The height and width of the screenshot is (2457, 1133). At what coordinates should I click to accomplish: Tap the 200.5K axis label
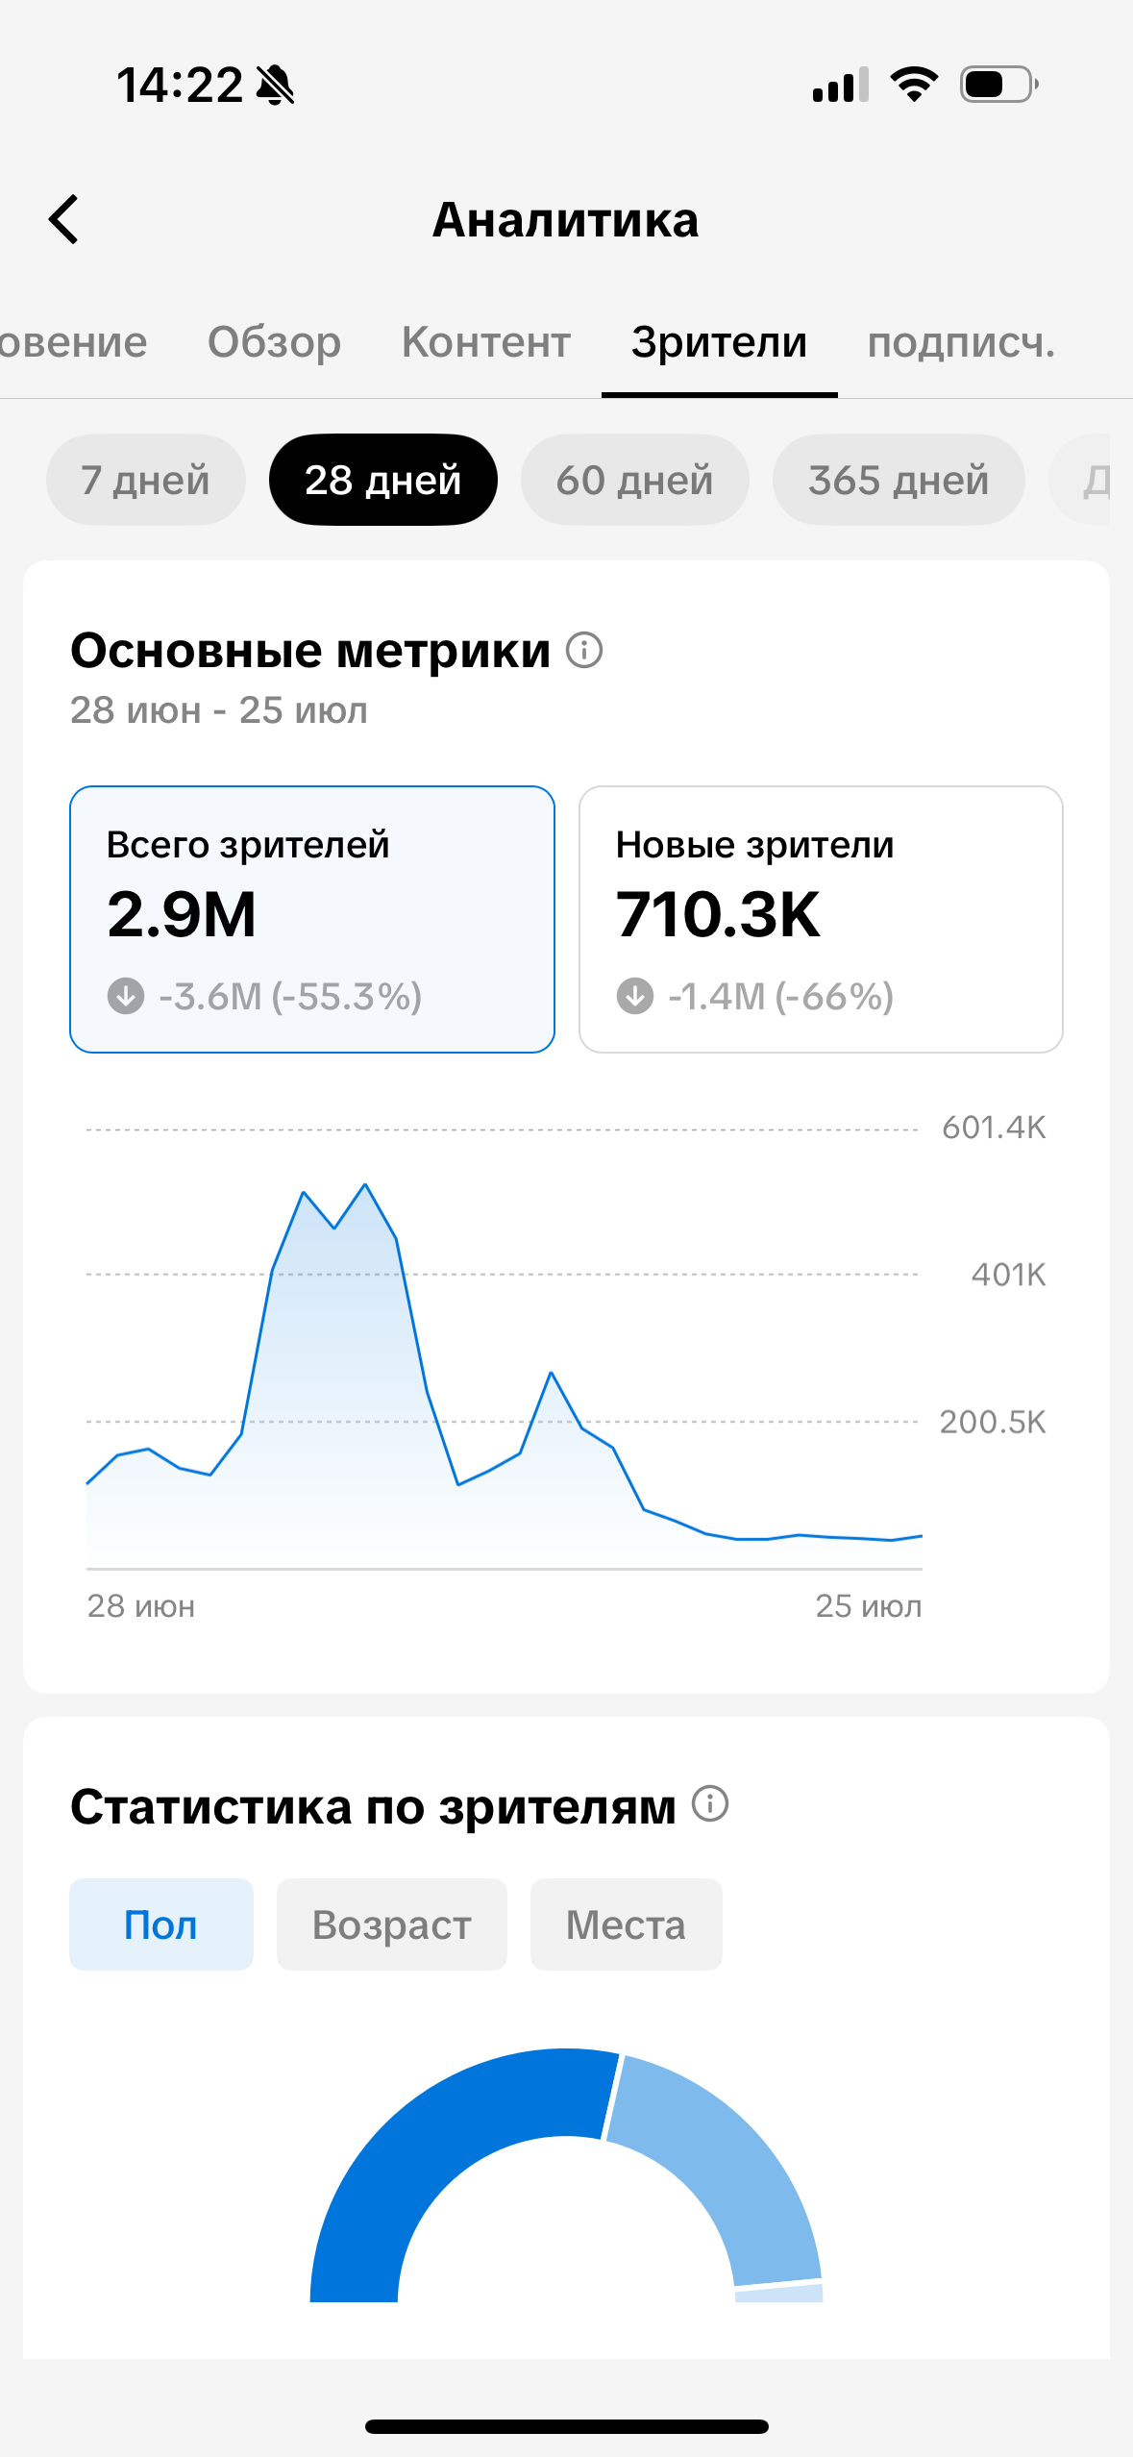[x=993, y=1422]
